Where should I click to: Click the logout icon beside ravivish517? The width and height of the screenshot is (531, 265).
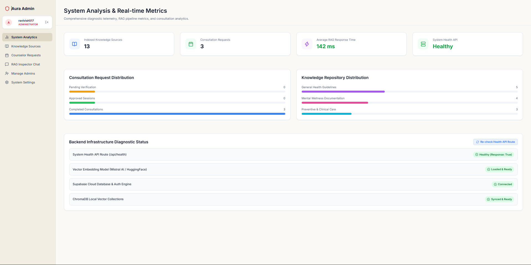point(47,22)
